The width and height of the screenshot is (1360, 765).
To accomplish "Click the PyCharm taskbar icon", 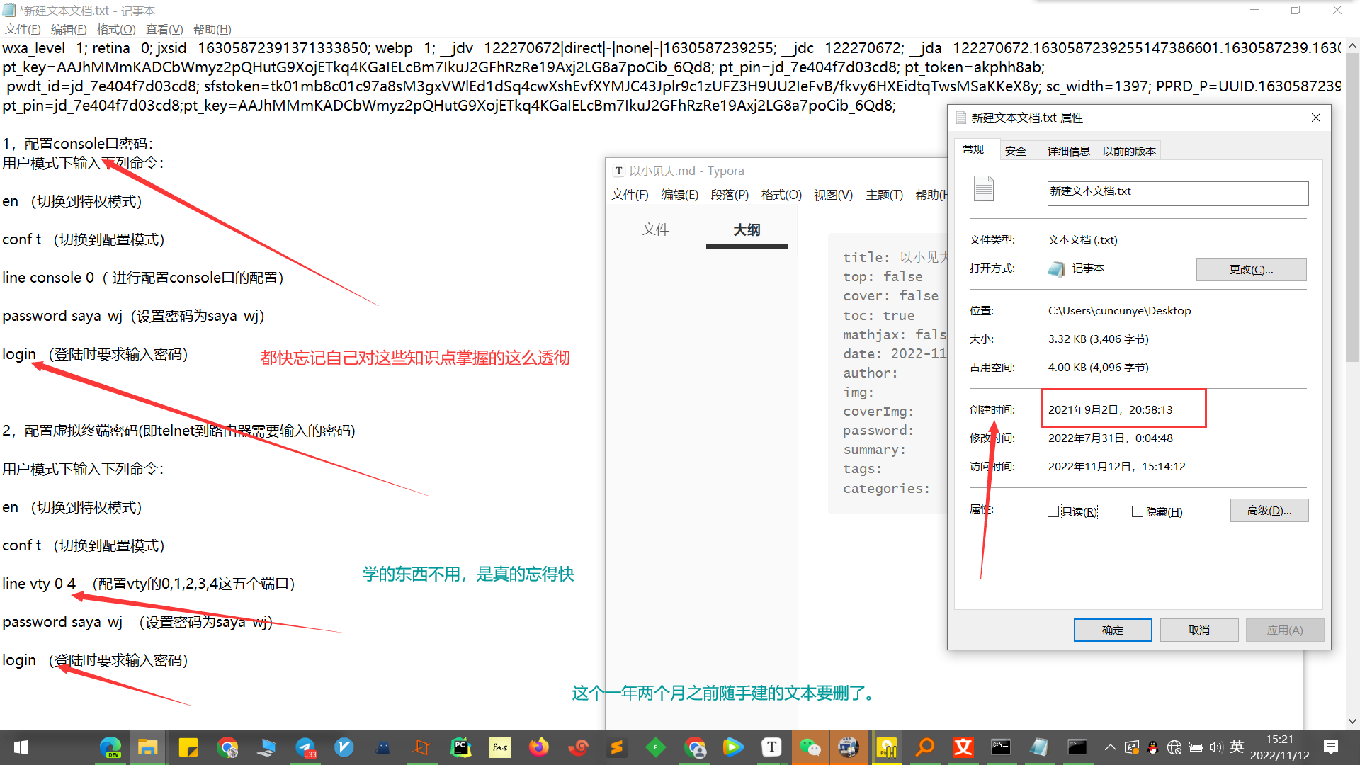I will pos(461,747).
